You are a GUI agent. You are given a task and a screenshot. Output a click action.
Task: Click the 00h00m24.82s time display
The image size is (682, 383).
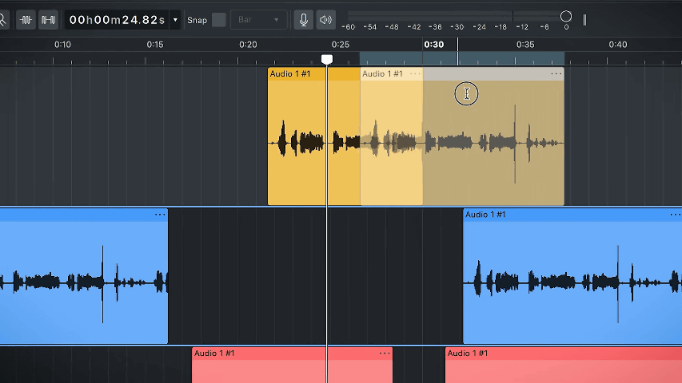pyautogui.click(x=117, y=20)
